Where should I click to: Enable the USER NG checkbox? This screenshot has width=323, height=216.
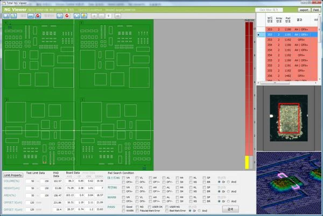click(x=167, y=207)
